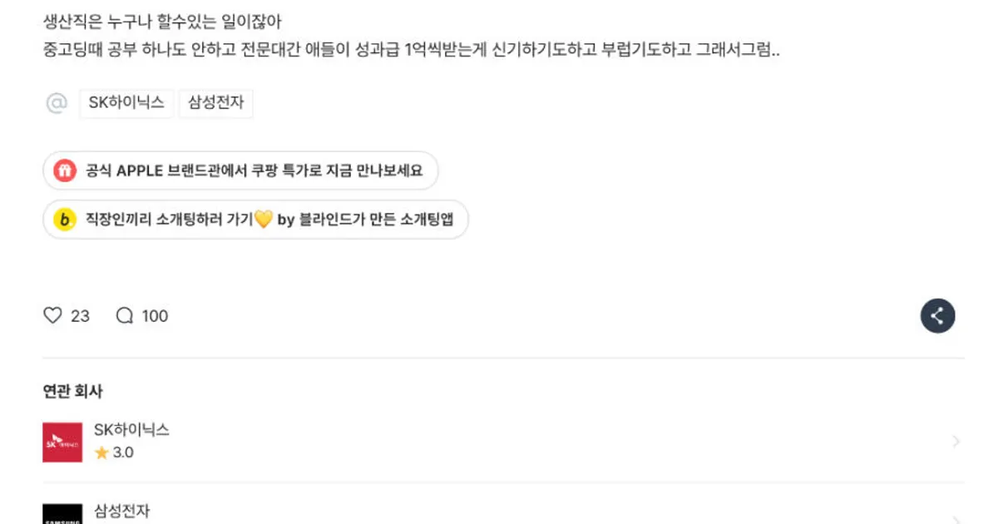Open 삼성전자 name in 연관 회사 list
The image size is (998, 524).
[122, 511]
